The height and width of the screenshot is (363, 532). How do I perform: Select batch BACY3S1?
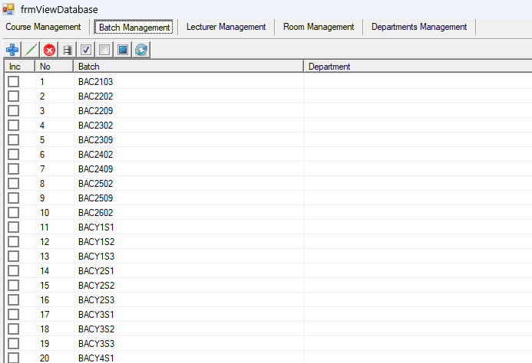(x=189, y=315)
